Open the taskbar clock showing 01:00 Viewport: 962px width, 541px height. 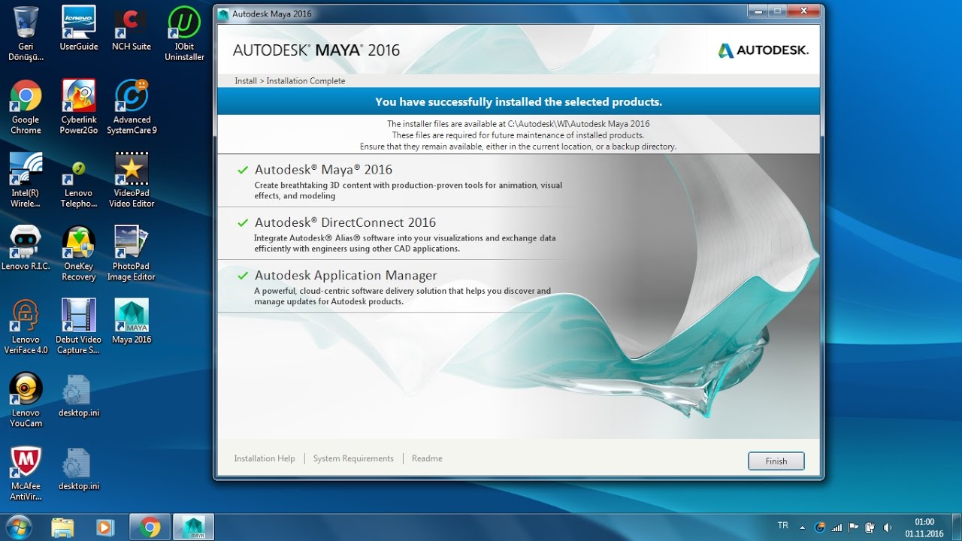click(x=924, y=527)
